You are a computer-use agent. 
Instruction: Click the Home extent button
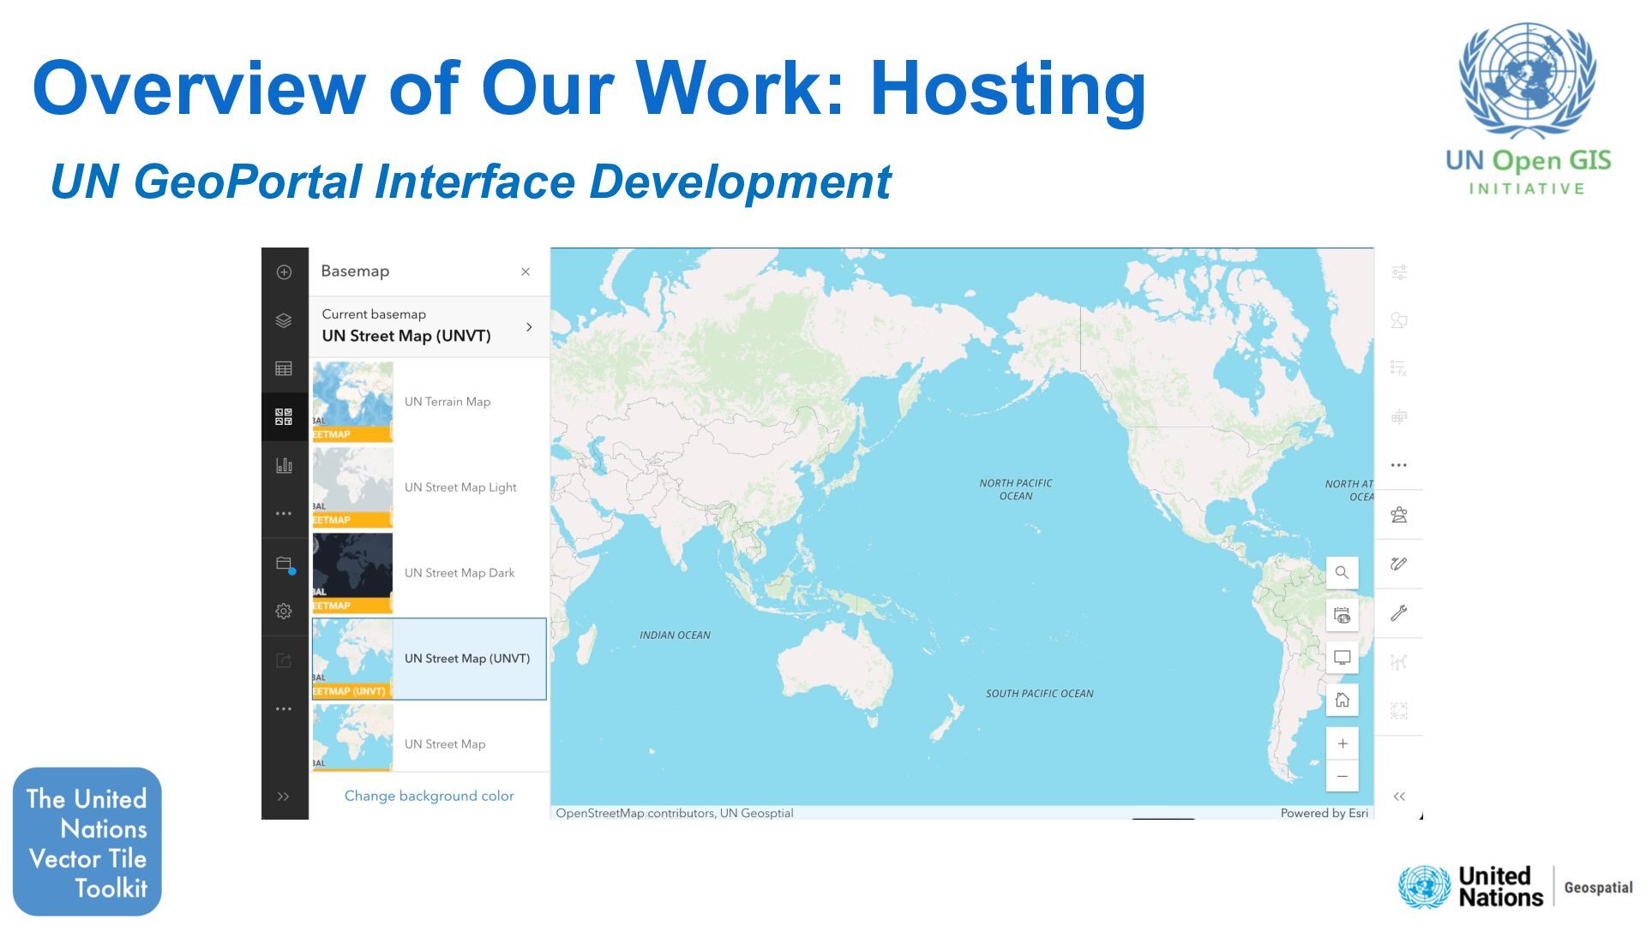tap(1342, 700)
